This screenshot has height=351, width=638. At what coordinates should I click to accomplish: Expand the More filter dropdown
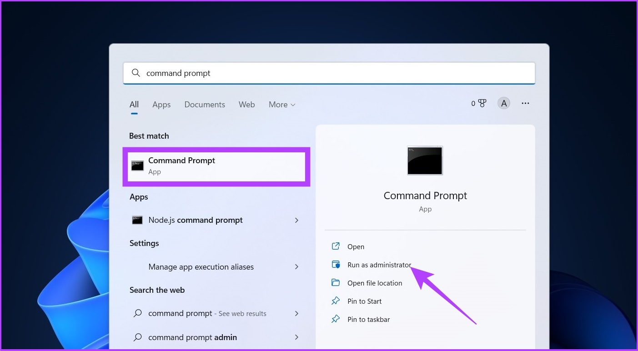click(282, 105)
